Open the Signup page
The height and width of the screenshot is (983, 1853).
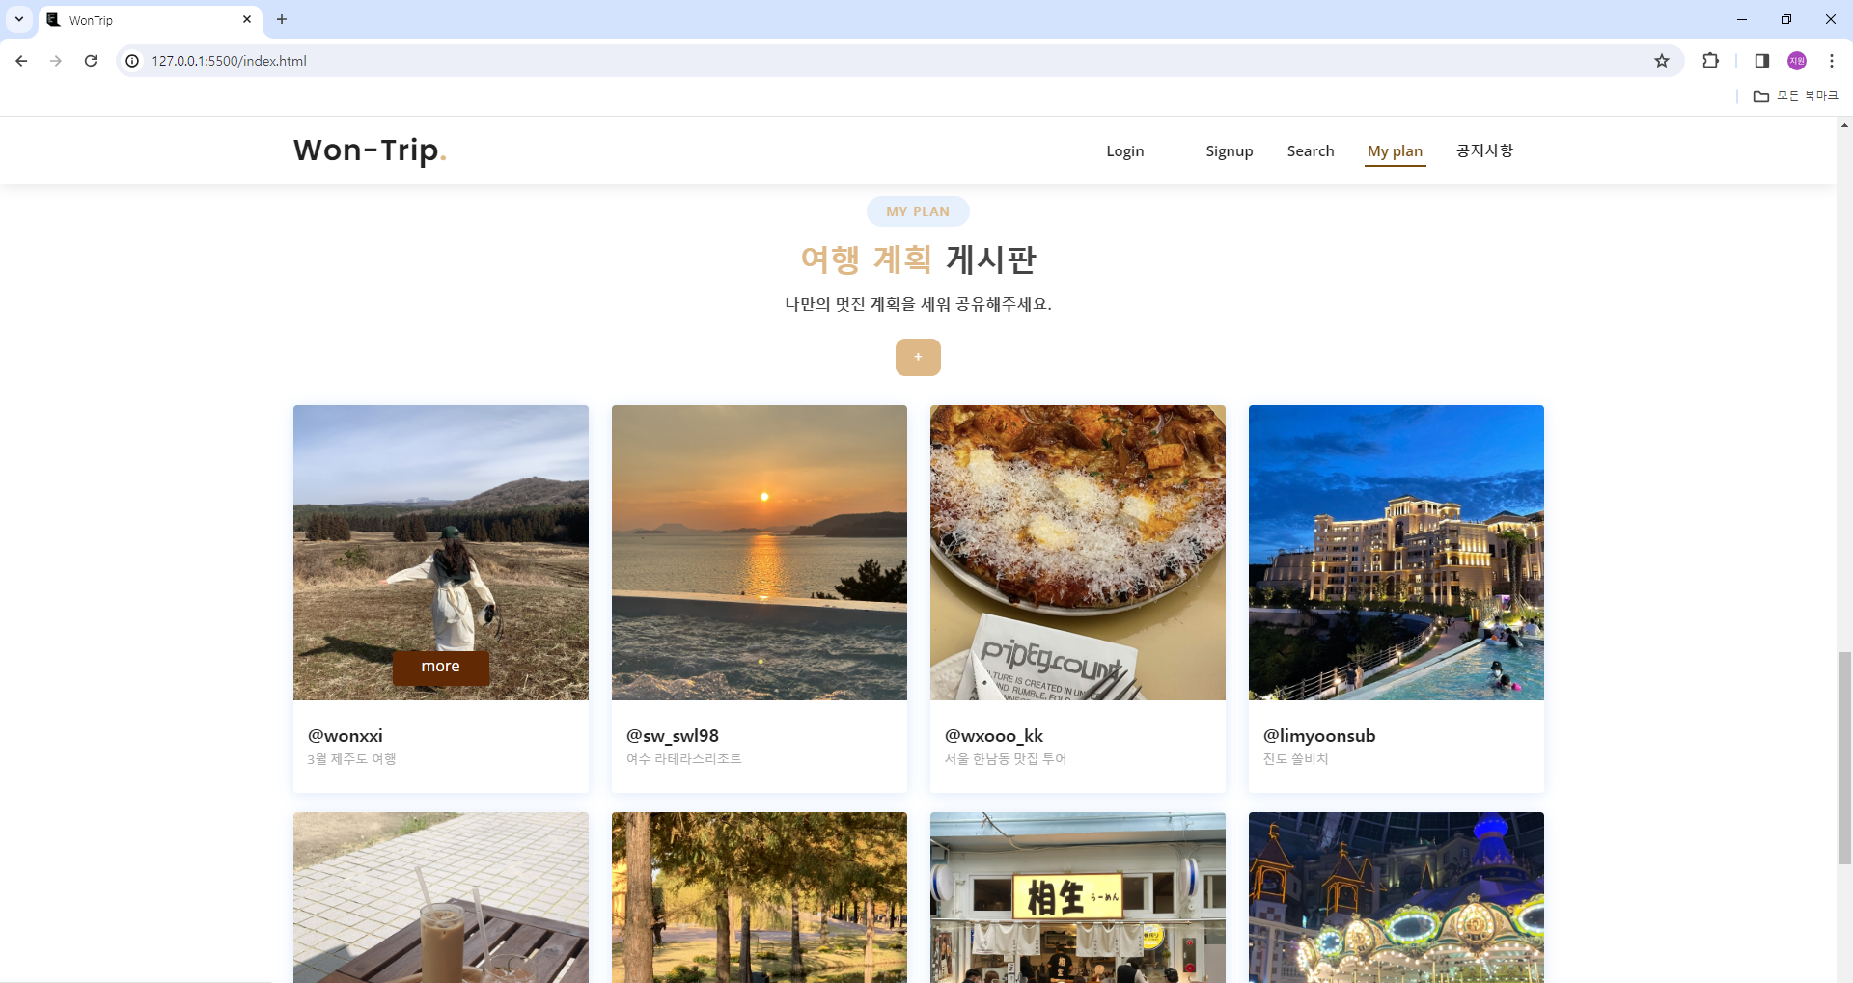pos(1229,151)
